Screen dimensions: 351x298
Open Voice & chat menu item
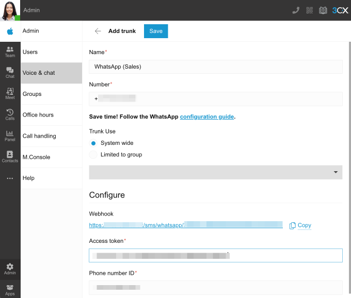(x=52, y=73)
